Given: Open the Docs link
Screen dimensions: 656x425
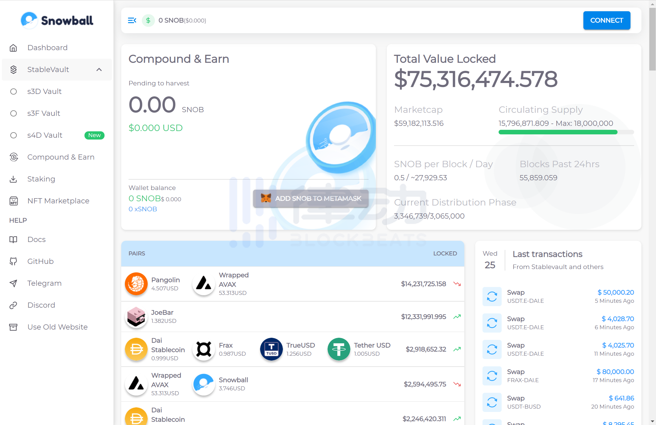Looking at the screenshot, I should (x=57, y=240).
